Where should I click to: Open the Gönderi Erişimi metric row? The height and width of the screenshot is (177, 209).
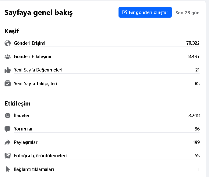point(102,43)
